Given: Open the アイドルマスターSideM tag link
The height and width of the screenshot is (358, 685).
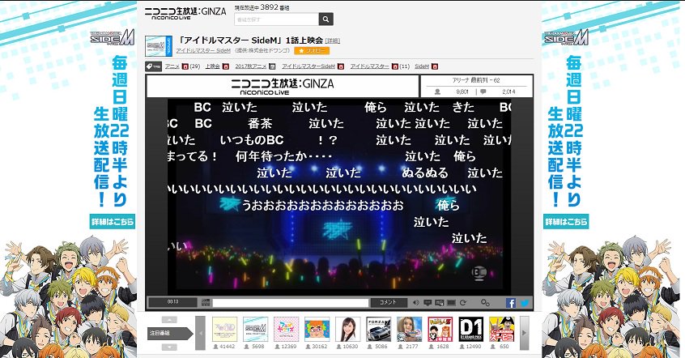Looking at the screenshot, I should click(308, 66).
